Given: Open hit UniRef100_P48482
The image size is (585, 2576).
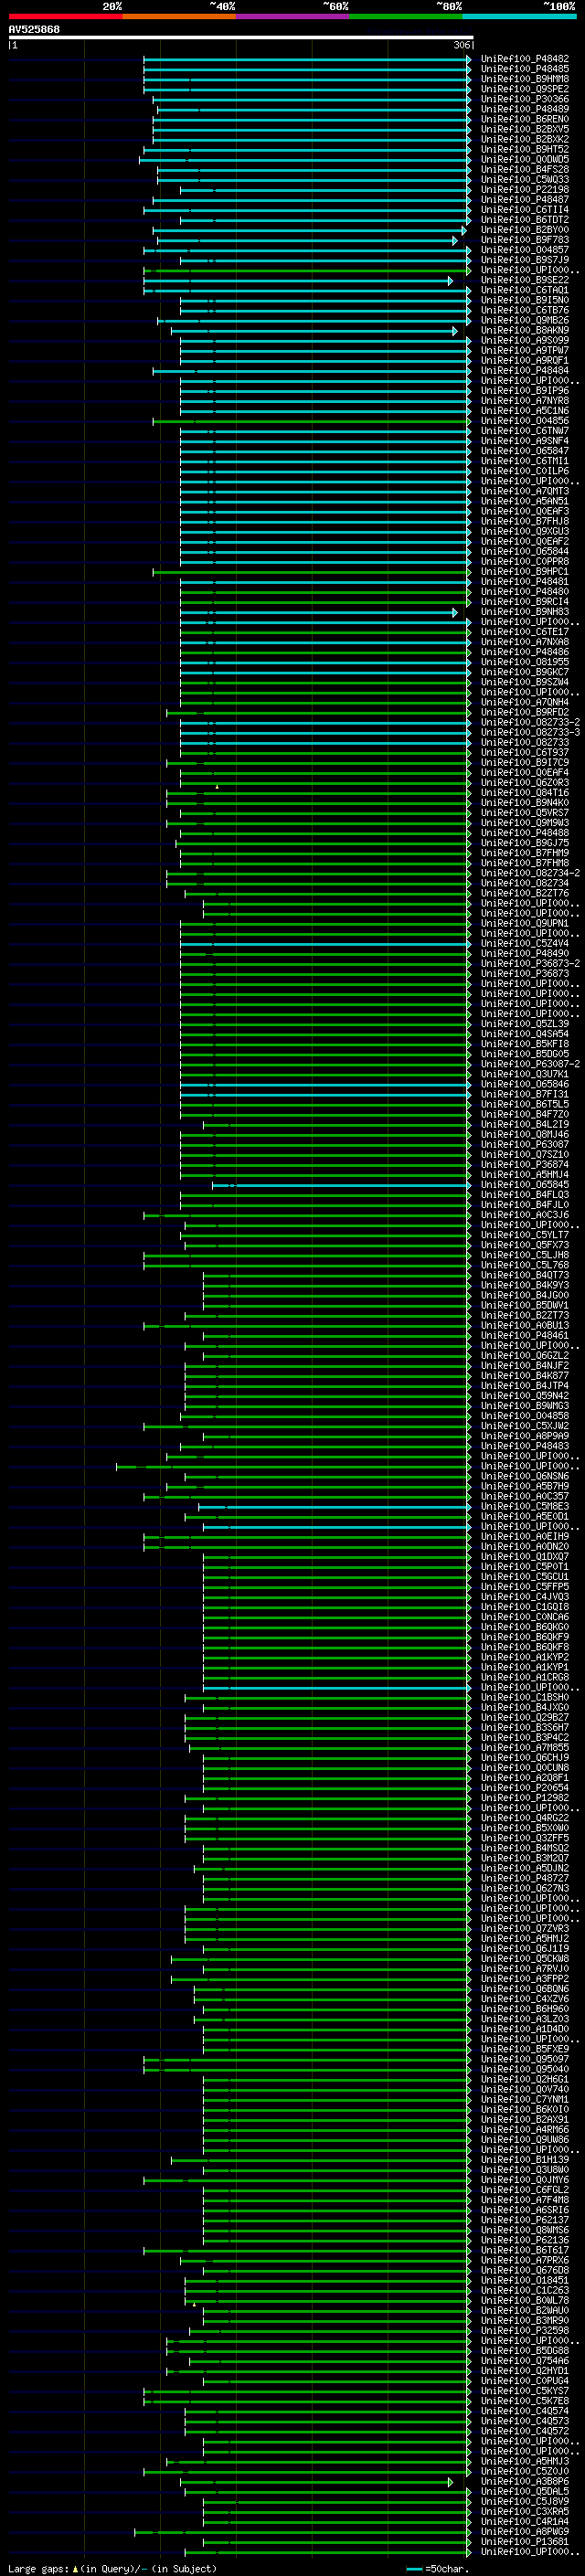Looking at the screenshot, I should click(x=524, y=59).
